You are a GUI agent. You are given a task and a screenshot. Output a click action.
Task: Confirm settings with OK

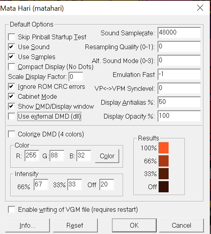(x=134, y=225)
